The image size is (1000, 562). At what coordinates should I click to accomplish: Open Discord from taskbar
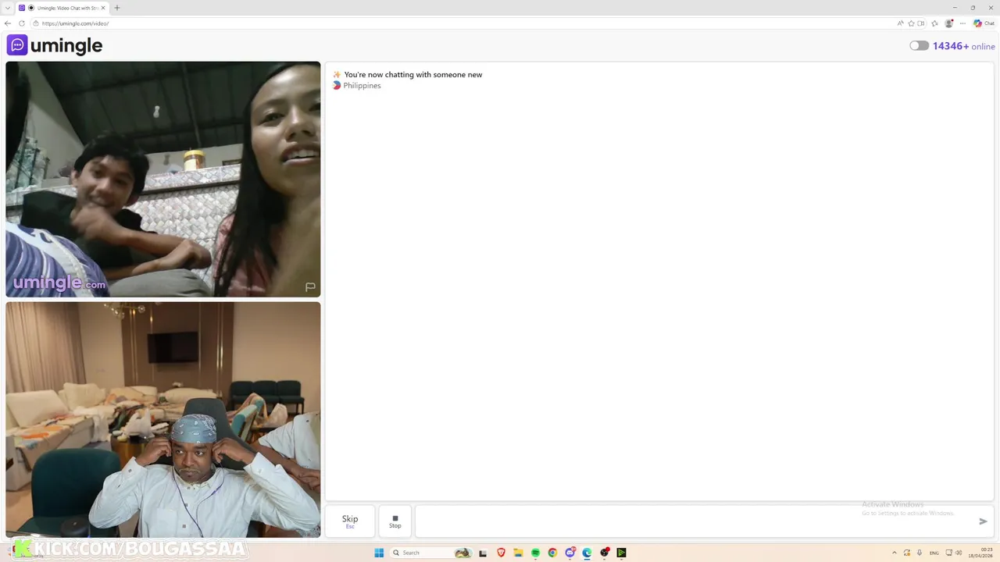click(570, 553)
